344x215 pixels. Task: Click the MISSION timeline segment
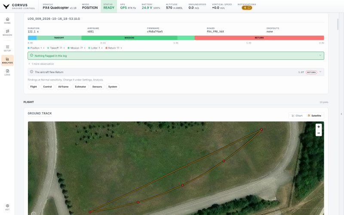coord(129,38)
